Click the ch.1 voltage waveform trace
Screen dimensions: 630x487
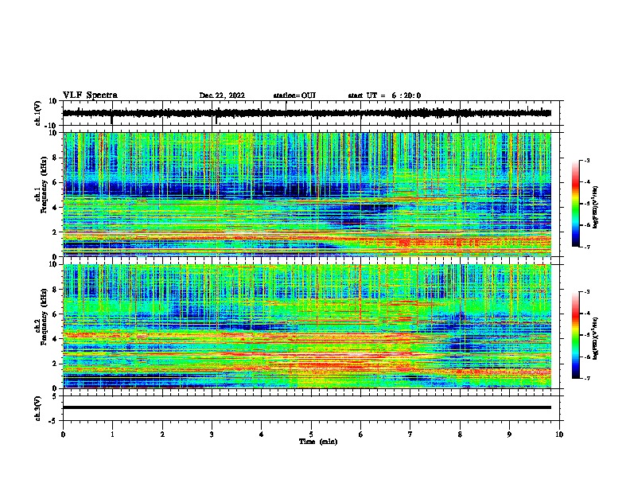pyautogui.click(x=307, y=113)
